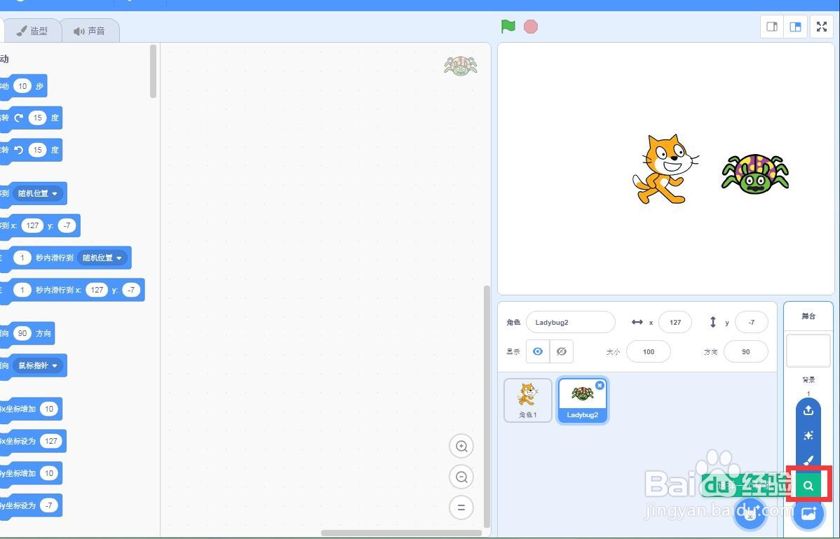Upload a backdrop from file
Screen dimensions: 840x539
click(x=808, y=410)
